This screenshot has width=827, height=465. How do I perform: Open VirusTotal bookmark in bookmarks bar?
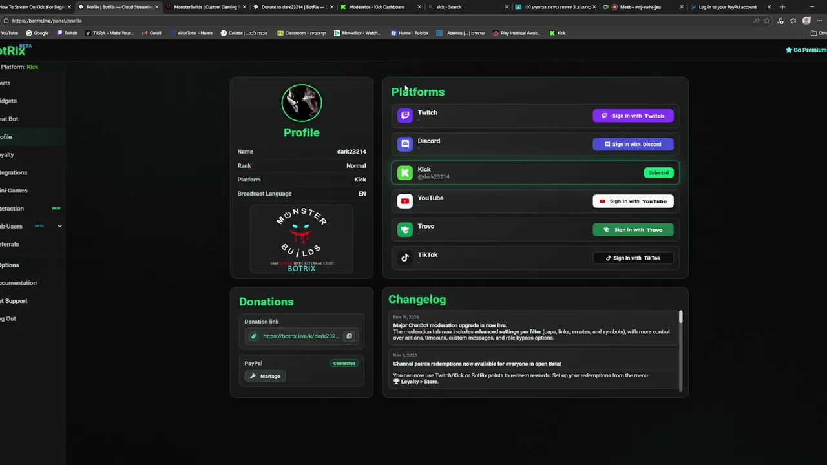[x=191, y=33]
